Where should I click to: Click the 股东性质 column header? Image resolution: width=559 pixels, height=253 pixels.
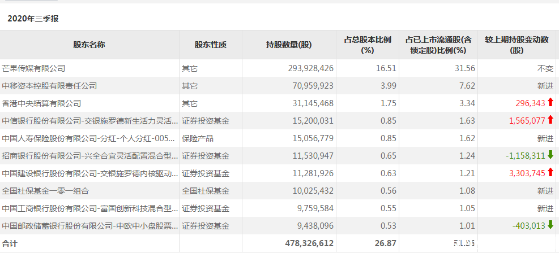(x=210, y=45)
